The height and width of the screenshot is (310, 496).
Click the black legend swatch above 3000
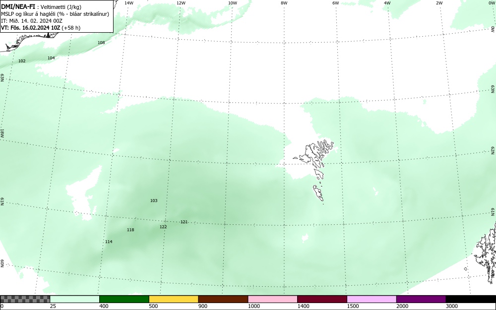pos(471,299)
